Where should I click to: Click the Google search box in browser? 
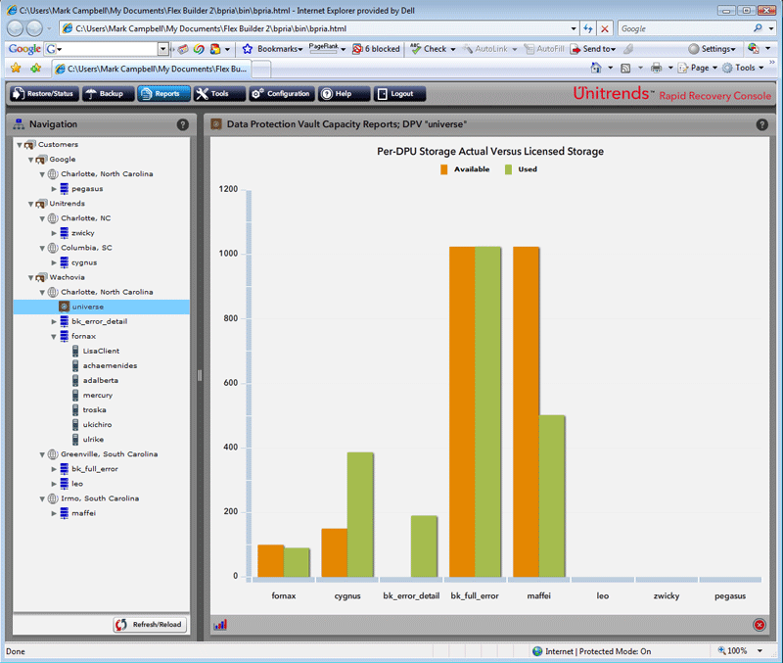[685, 28]
